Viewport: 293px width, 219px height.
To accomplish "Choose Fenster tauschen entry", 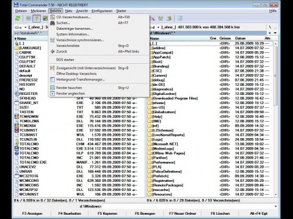I will pos(99,88).
